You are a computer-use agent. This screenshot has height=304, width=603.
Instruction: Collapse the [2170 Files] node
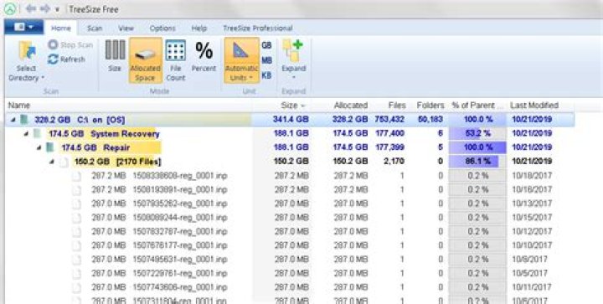click(x=52, y=162)
